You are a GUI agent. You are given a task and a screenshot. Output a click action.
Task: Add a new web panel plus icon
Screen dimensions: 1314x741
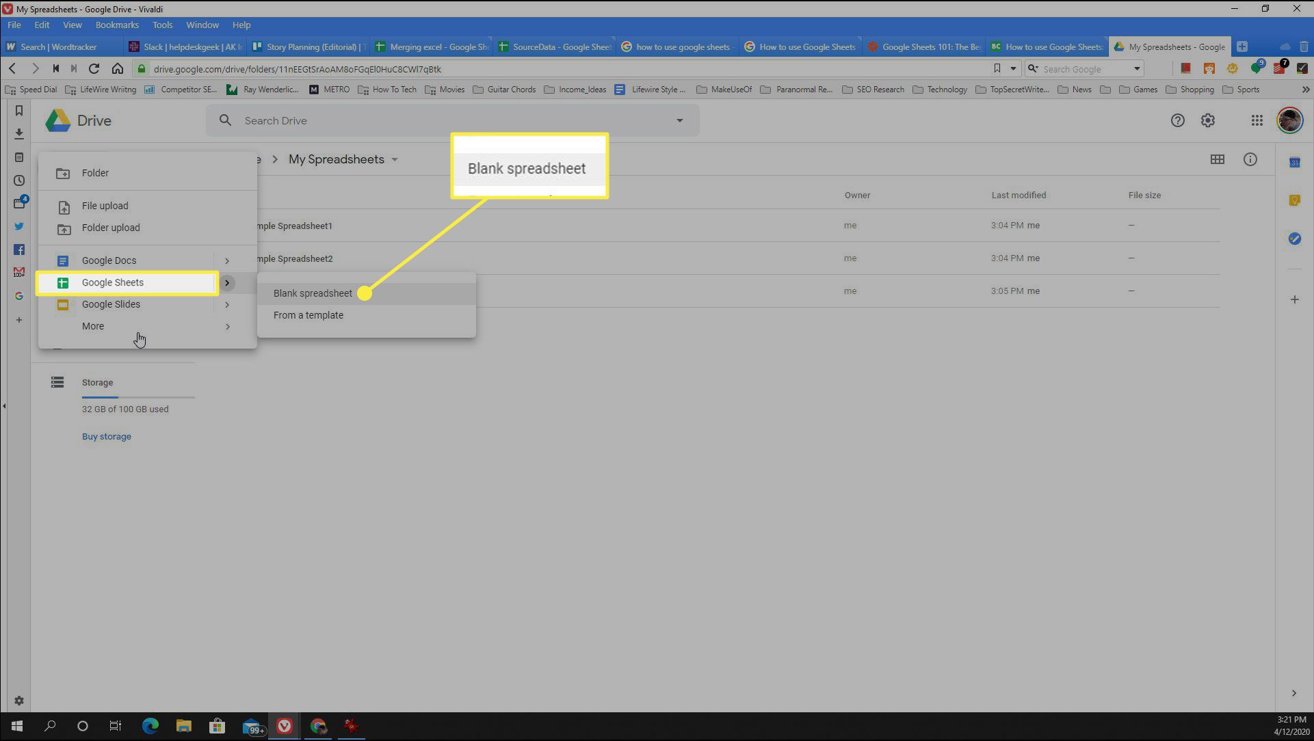[x=19, y=320]
